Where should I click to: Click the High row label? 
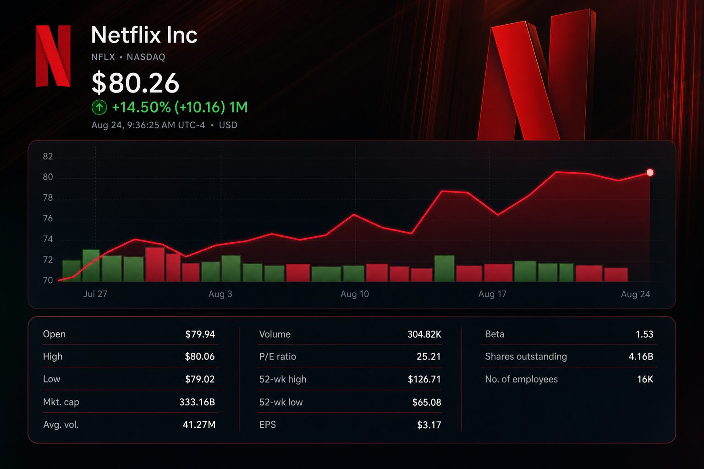(53, 356)
